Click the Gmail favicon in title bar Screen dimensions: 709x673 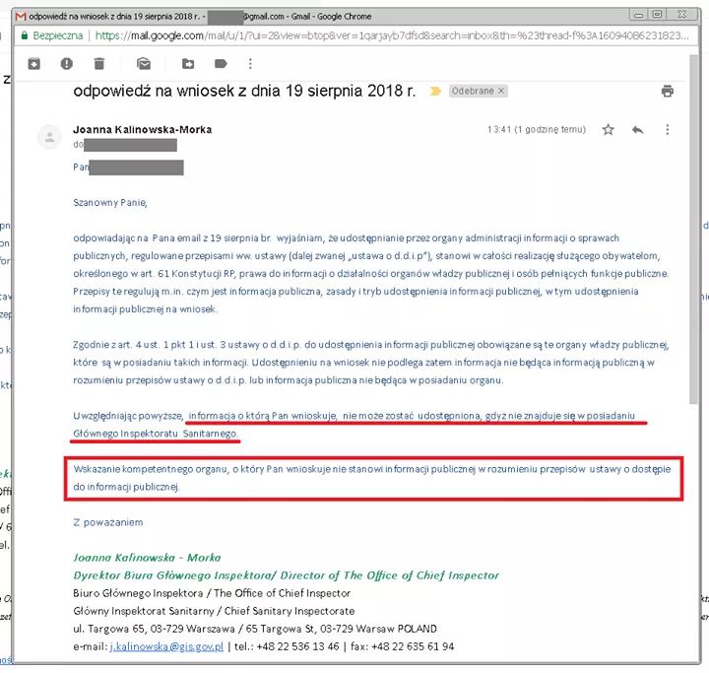click(x=21, y=17)
